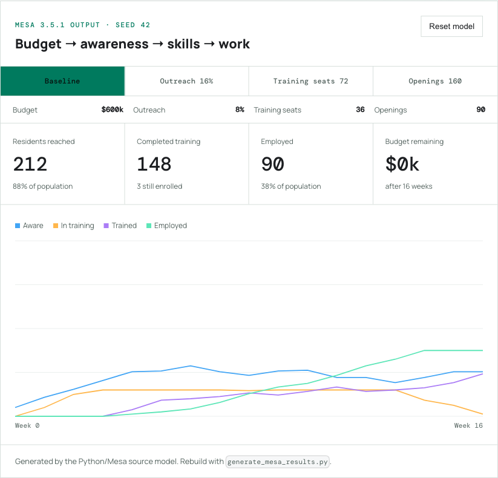
Task: Click the 'Completed training' card label
Action: (168, 142)
